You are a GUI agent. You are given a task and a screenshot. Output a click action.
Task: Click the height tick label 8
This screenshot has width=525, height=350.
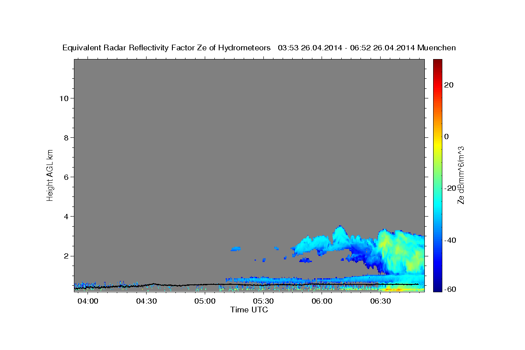66,137
